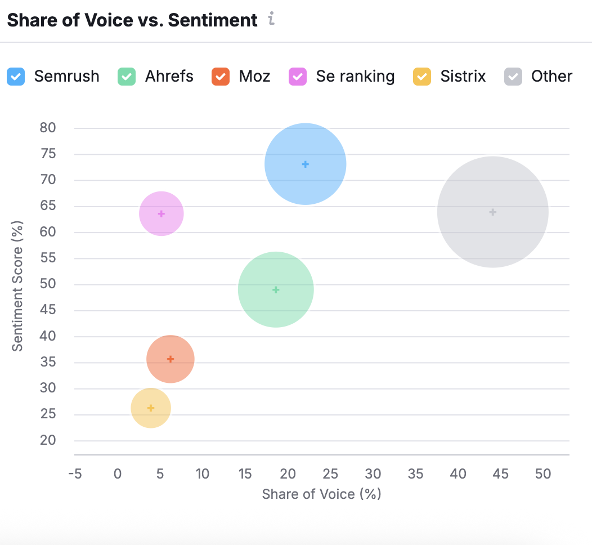Screen dimensions: 592x545
Task: Click the blue Semrush bubble
Action: point(306,164)
